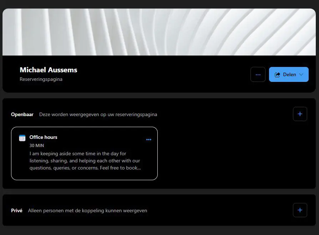
Task: Click the Delen button label text
Action: coord(289,75)
